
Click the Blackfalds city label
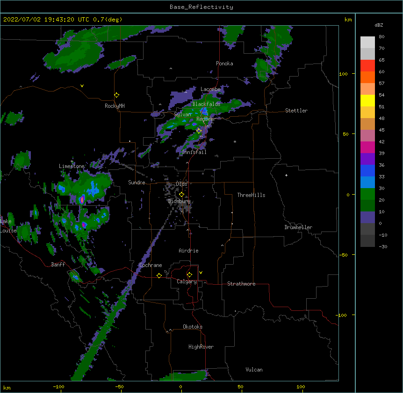pos(206,104)
